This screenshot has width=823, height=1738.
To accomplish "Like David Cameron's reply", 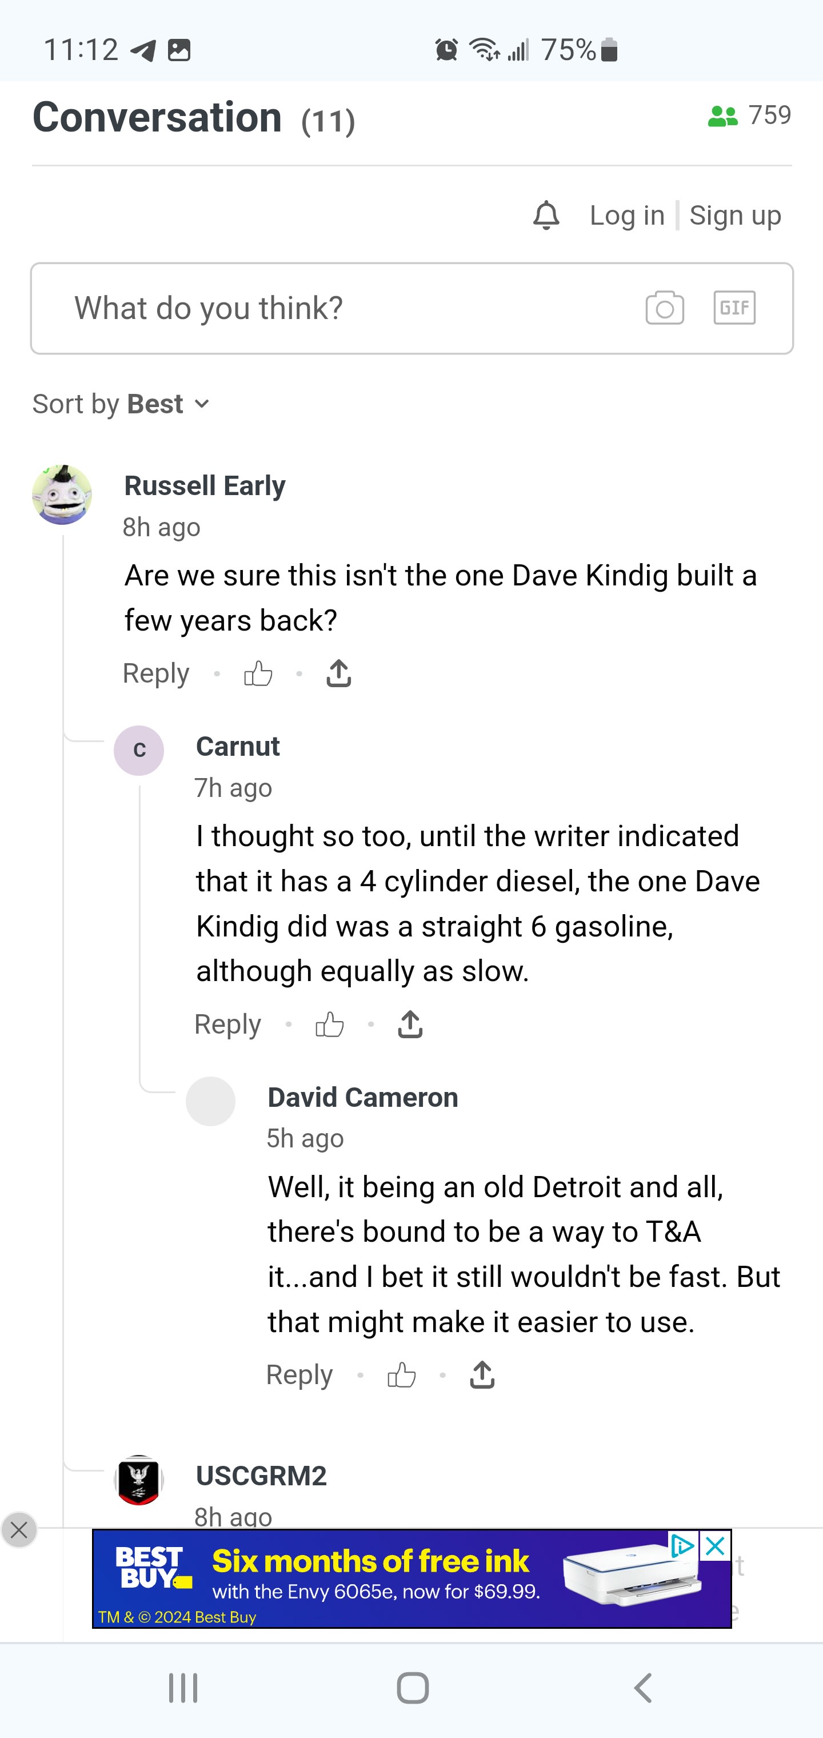I will [x=402, y=1375].
